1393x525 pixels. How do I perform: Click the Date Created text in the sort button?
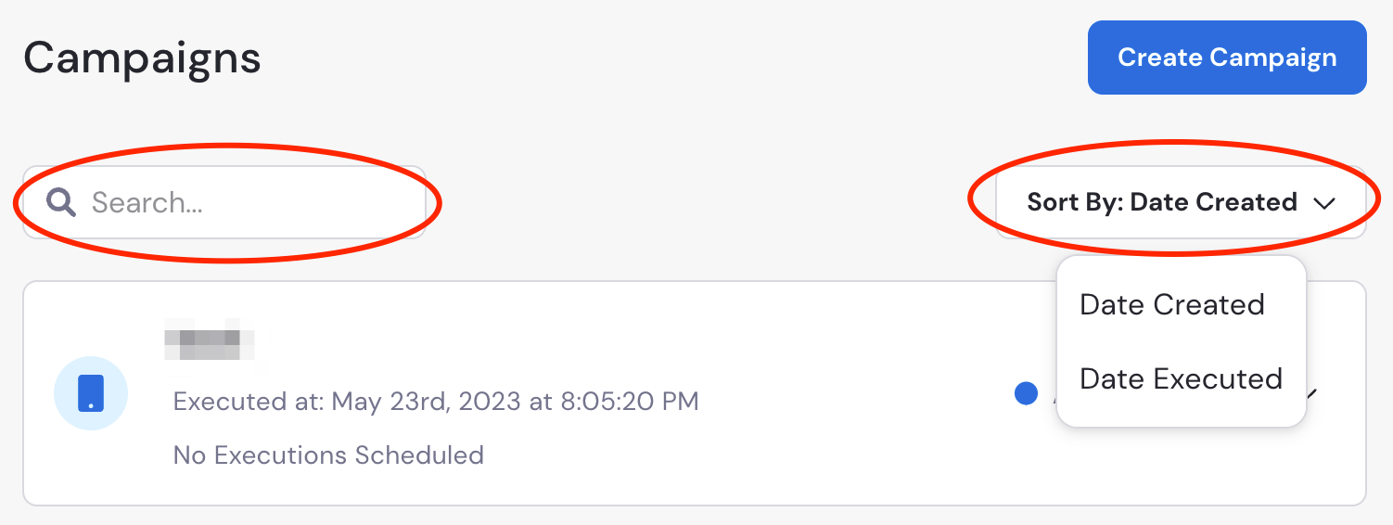(x=1214, y=202)
